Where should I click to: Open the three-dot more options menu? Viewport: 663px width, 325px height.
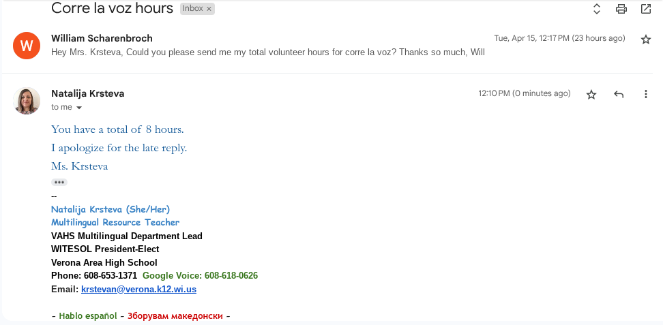(645, 95)
